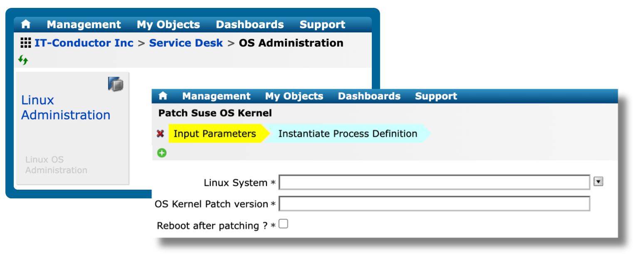Go to the Service Desk breadcrumb link

point(186,43)
